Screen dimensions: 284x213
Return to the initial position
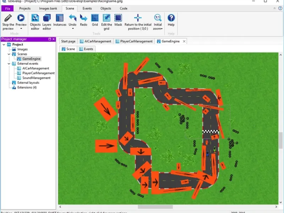point(138,18)
